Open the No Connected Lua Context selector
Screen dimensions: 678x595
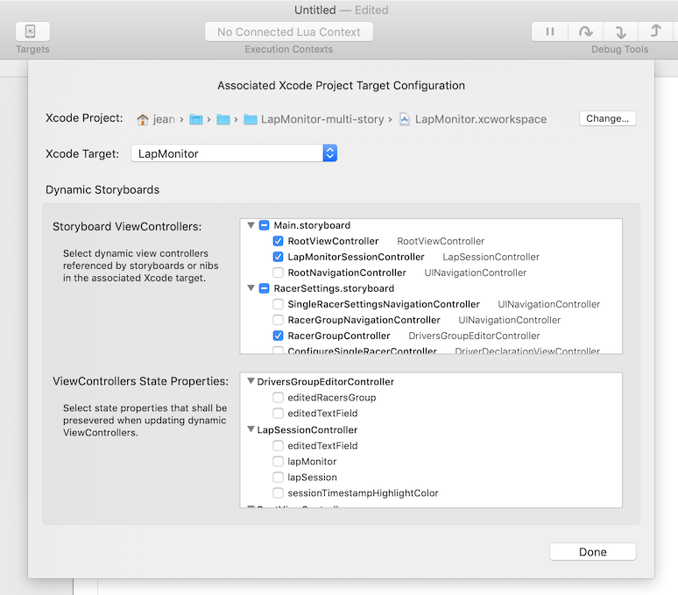[x=289, y=32]
